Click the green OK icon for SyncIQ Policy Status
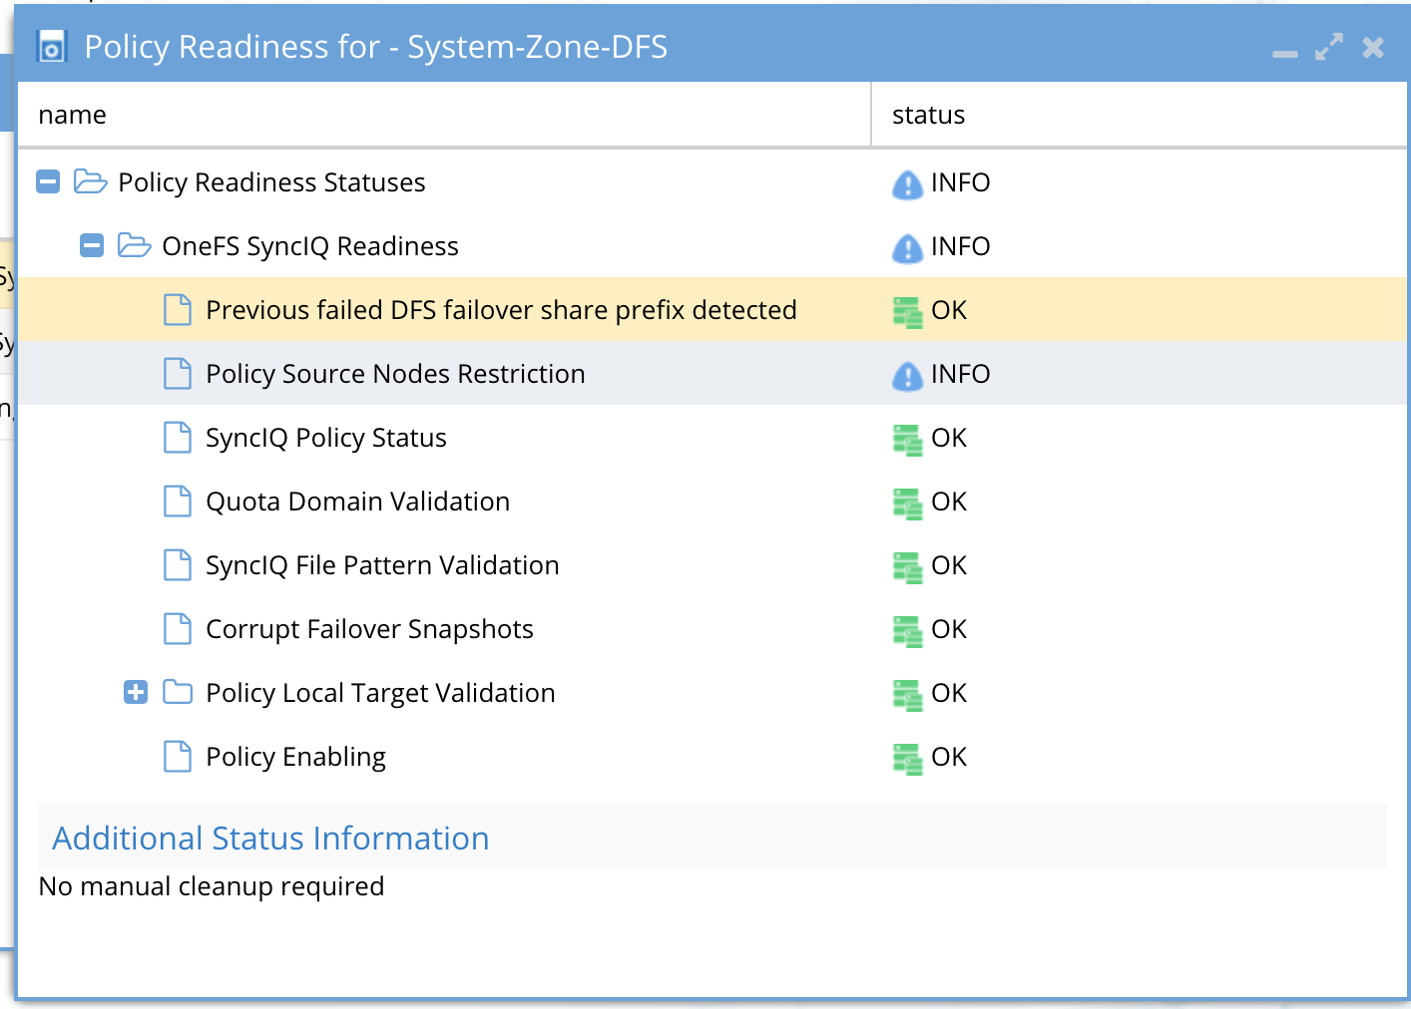 click(907, 439)
